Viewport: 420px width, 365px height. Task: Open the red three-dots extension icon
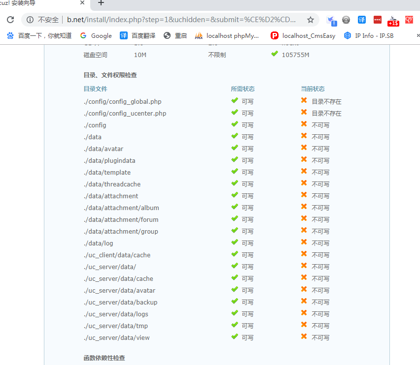pyautogui.click(x=377, y=20)
